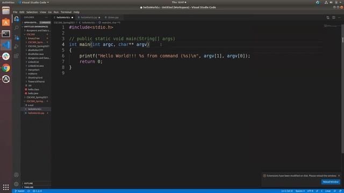Open the Accounts menu icon
This screenshot has width=344, height=193.
[16, 175]
